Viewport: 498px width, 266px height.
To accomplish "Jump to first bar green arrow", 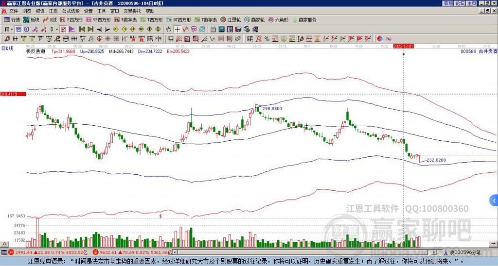I will pyautogui.click(x=82, y=29).
